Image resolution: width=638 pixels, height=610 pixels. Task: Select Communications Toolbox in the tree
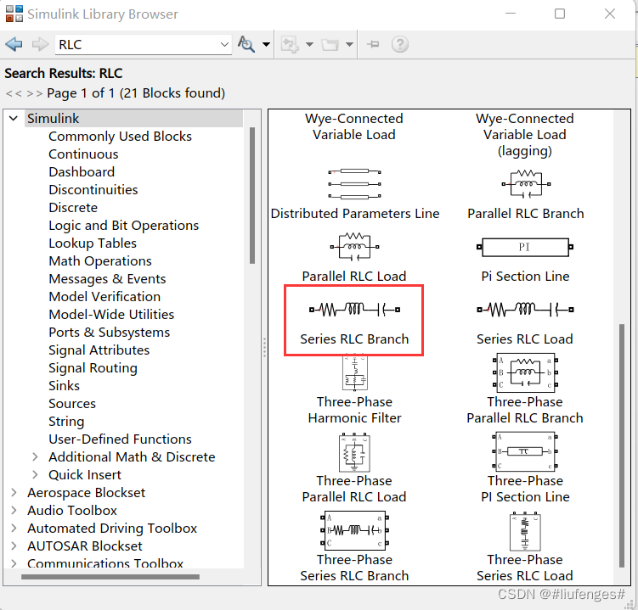[x=105, y=563]
